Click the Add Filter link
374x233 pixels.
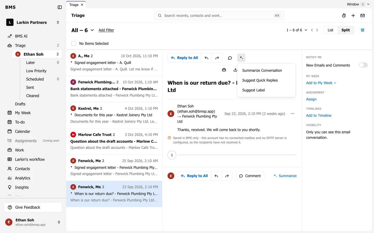106,30
